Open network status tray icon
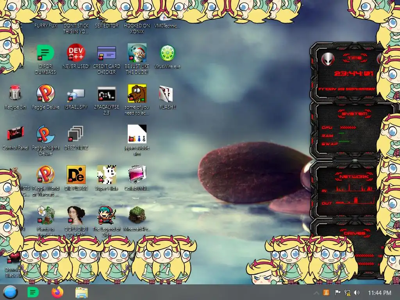 pos(347,293)
